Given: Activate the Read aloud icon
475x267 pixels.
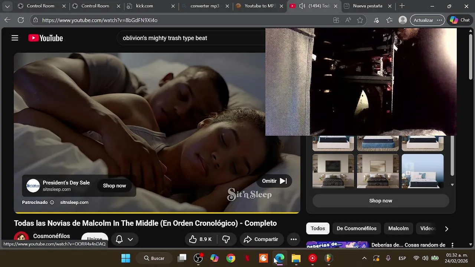Looking at the screenshot, I should pyautogui.click(x=348, y=20).
